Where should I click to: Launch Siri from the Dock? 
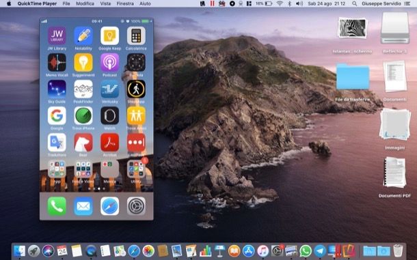48,250
